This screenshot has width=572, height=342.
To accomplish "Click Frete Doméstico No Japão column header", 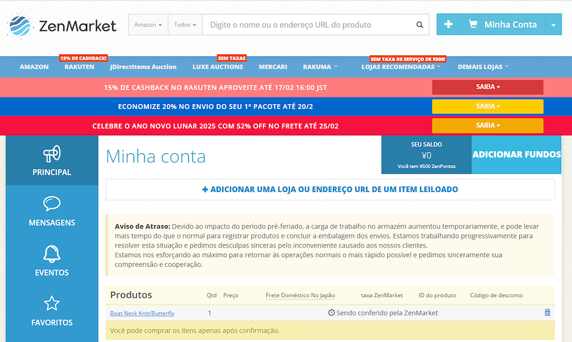I will click(300, 295).
